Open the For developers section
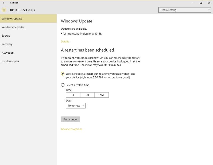Screen dimensions: 213x165 point(28,61)
